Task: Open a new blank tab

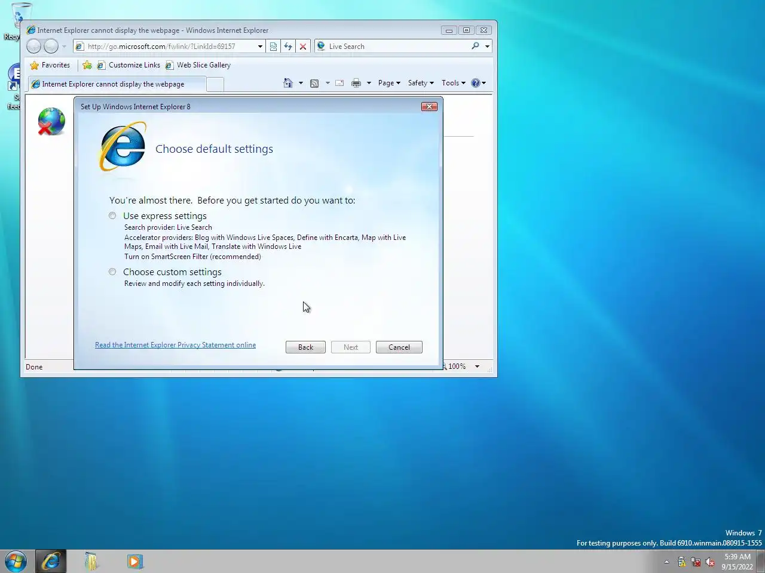Action: click(215, 85)
